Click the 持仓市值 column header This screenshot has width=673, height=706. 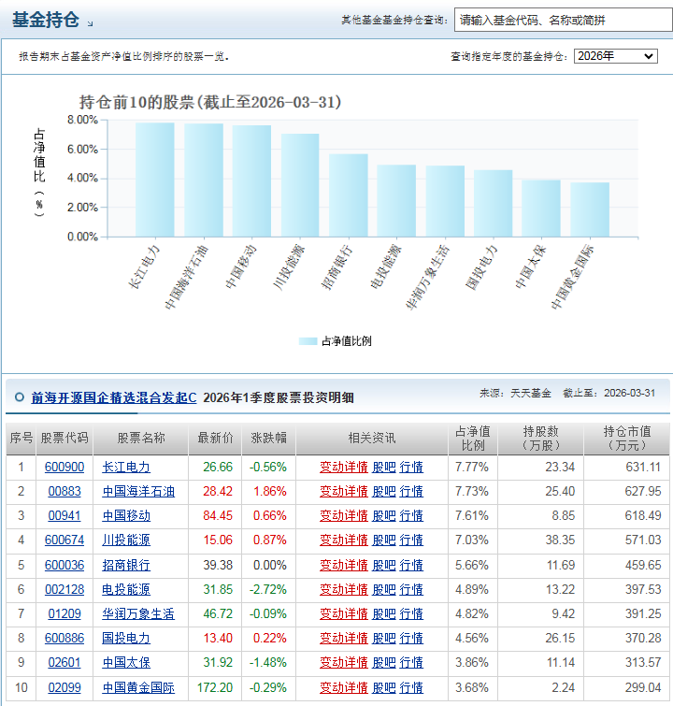(626, 439)
